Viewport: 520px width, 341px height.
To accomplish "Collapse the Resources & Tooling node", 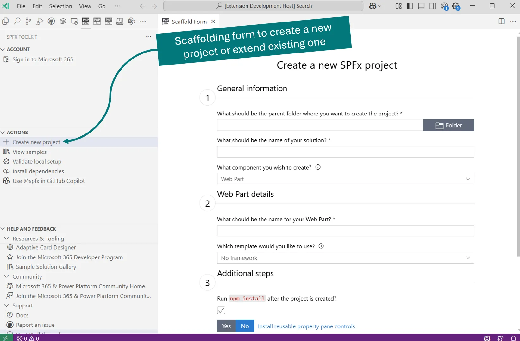I will pyautogui.click(x=6, y=238).
